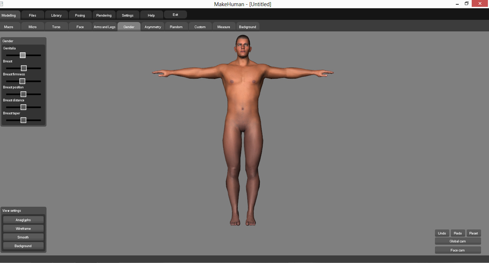Select the Macro modelling sub-tab
Viewport: 489px width, 263px height.
[9, 27]
